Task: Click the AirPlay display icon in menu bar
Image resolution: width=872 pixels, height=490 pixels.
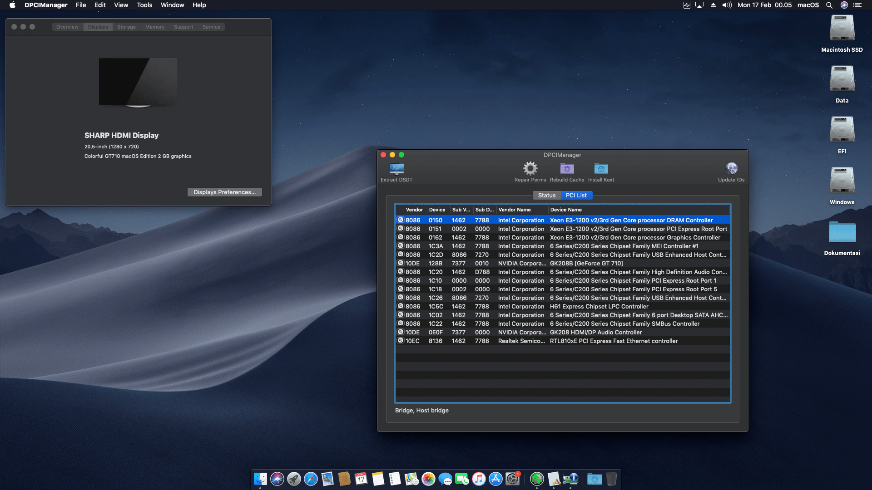Action: (699, 5)
